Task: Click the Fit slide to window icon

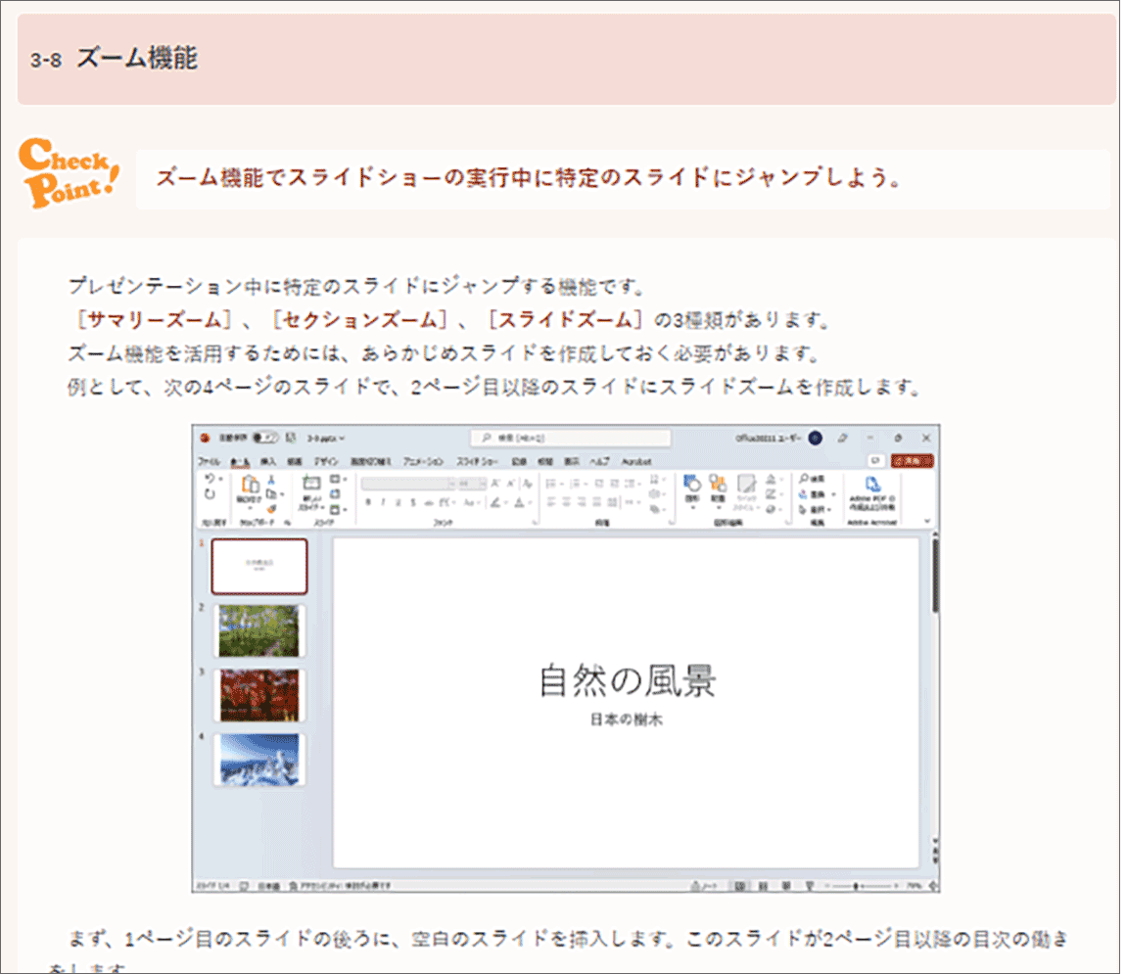Action: coord(933,886)
